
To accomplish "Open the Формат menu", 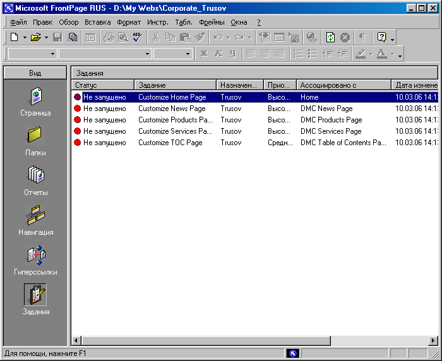I will coord(129,22).
